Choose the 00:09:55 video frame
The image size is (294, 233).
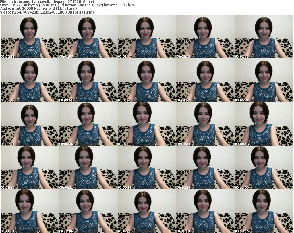click(147, 167)
